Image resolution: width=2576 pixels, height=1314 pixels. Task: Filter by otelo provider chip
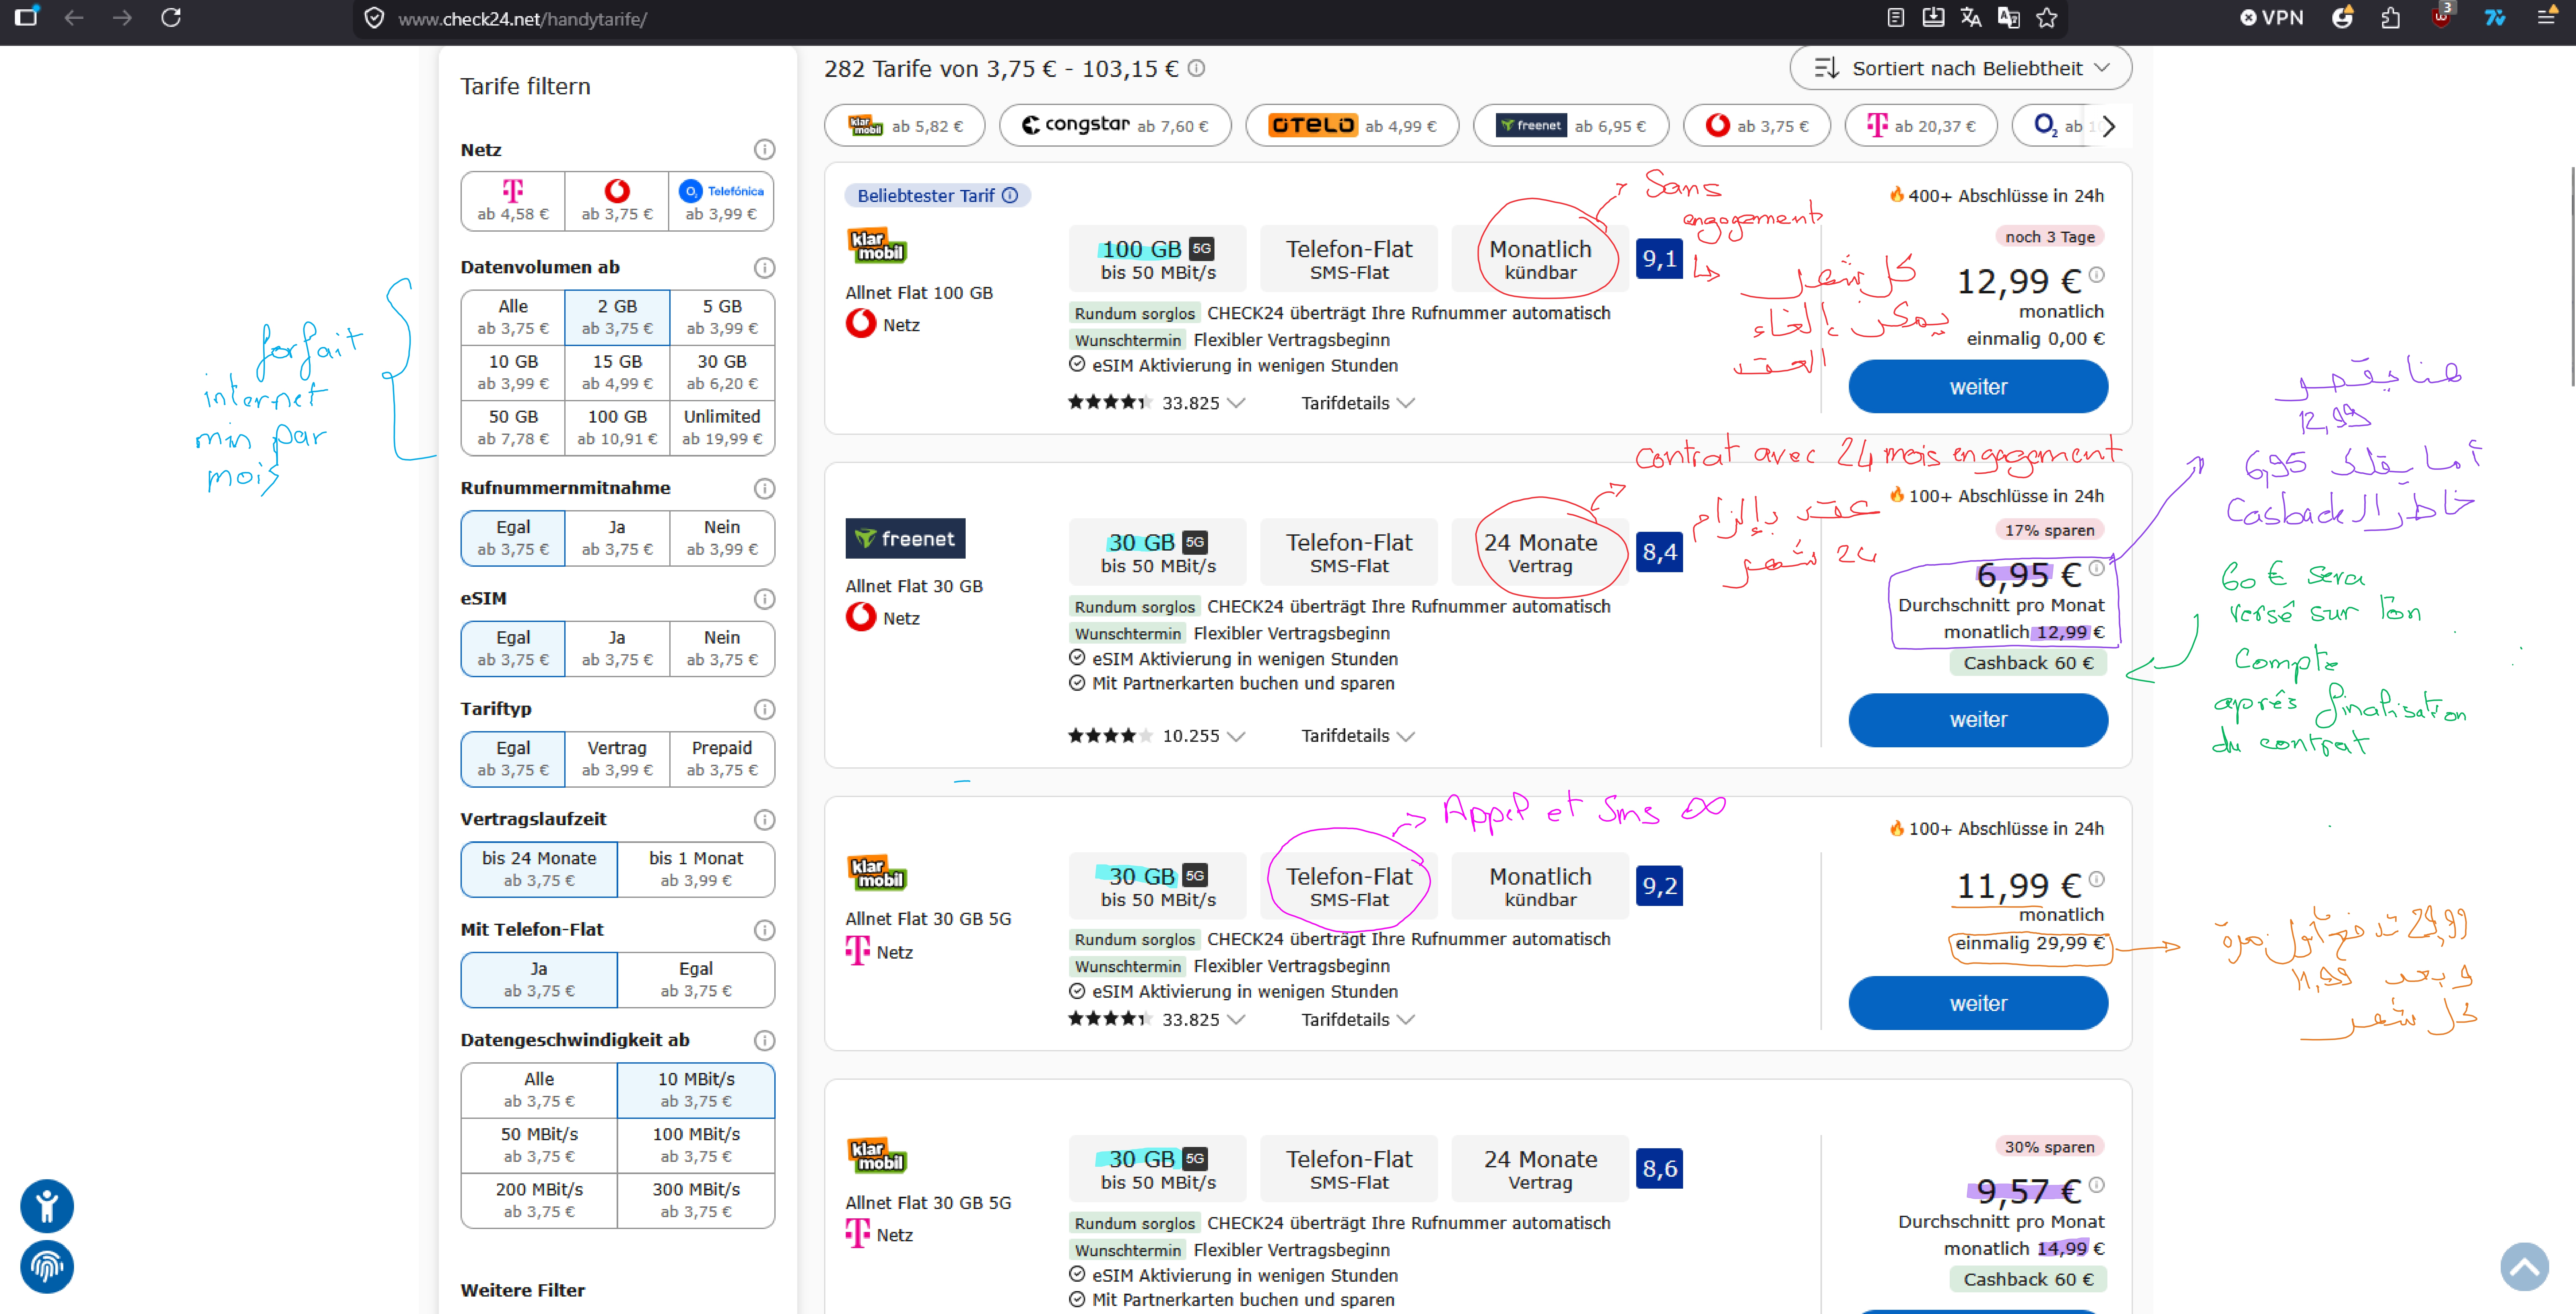point(1352,126)
